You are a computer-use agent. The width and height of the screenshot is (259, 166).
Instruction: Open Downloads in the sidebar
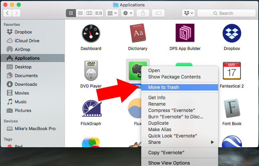click(26, 84)
